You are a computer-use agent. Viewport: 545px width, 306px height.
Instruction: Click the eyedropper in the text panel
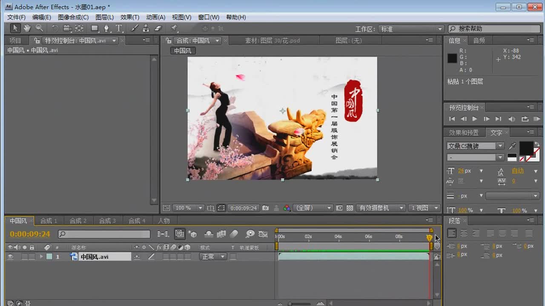point(513,146)
